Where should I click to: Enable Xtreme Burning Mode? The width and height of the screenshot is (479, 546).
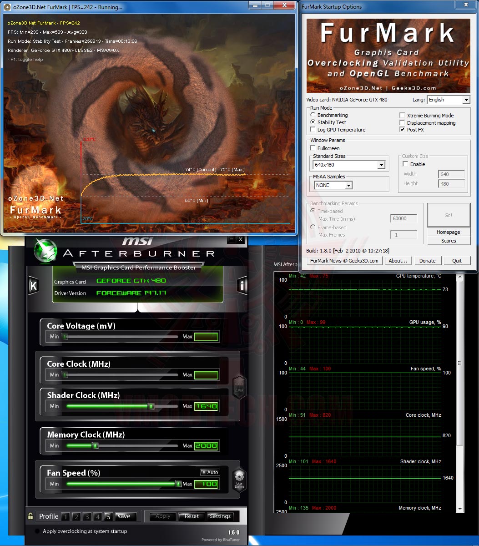coord(402,116)
